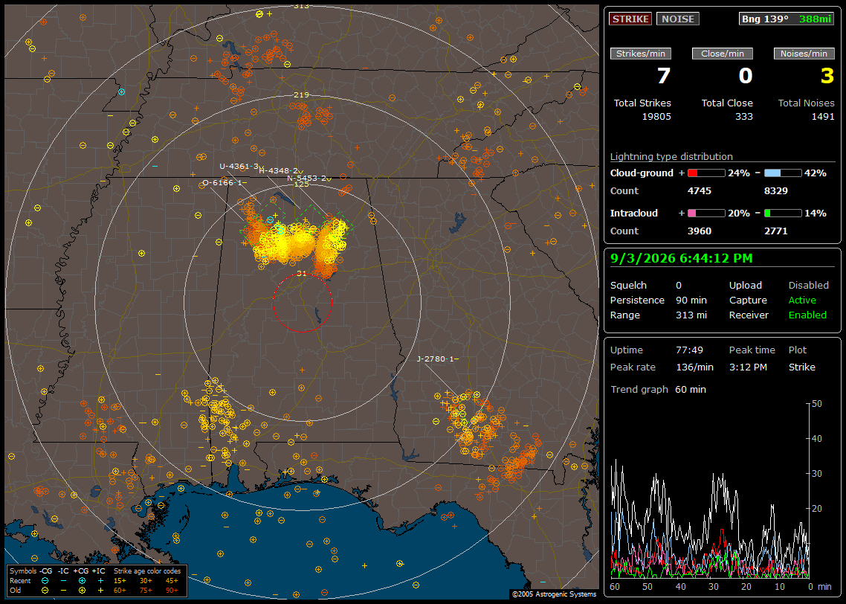Click the storm cell label U-4361-3
Image resolution: width=846 pixels, height=604 pixels.
(x=239, y=166)
